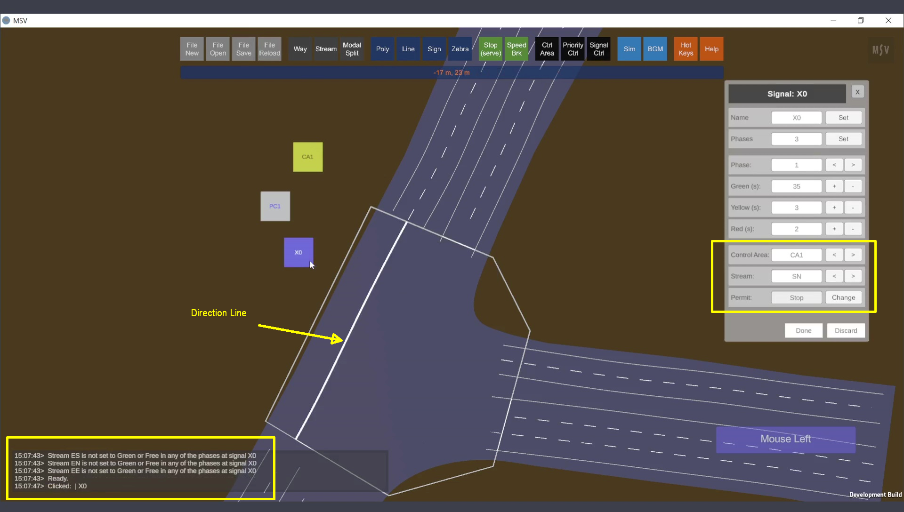Image resolution: width=904 pixels, height=512 pixels.
Task: Switch to previous Control Area
Action: [x=834, y=255]
